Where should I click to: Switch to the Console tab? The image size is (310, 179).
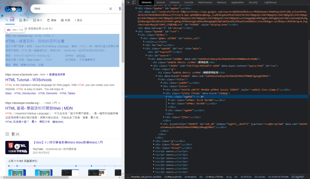tap(189, 2)
